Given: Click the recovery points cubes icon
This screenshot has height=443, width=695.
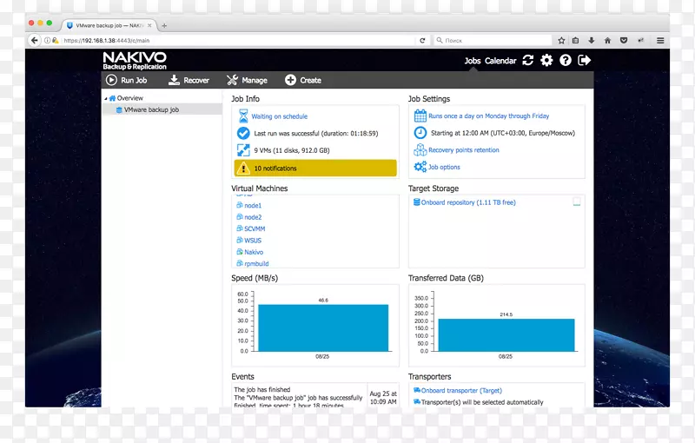Looking at the screenshot, I should (x=420, y=149).
